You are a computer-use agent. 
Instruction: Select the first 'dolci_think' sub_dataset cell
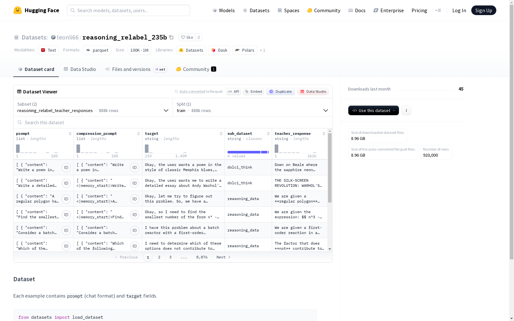[248, 167]
